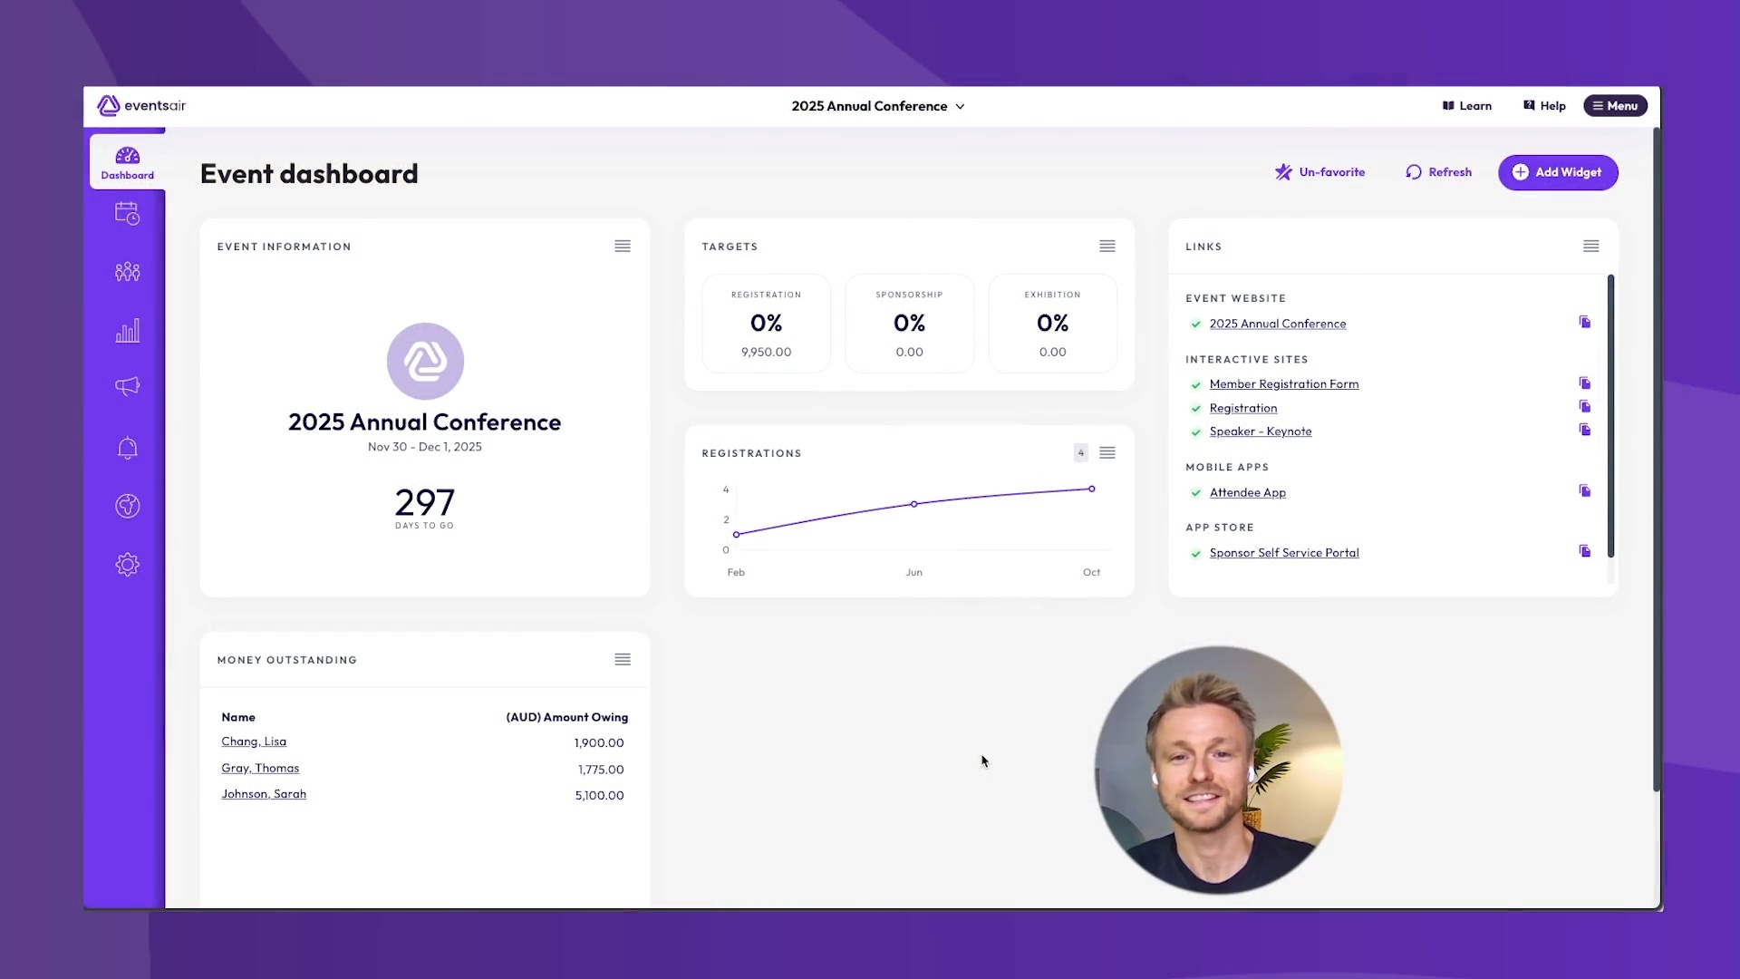Open Member Registration Form link
1740x979 pixels.
(x=1284, y=384)
